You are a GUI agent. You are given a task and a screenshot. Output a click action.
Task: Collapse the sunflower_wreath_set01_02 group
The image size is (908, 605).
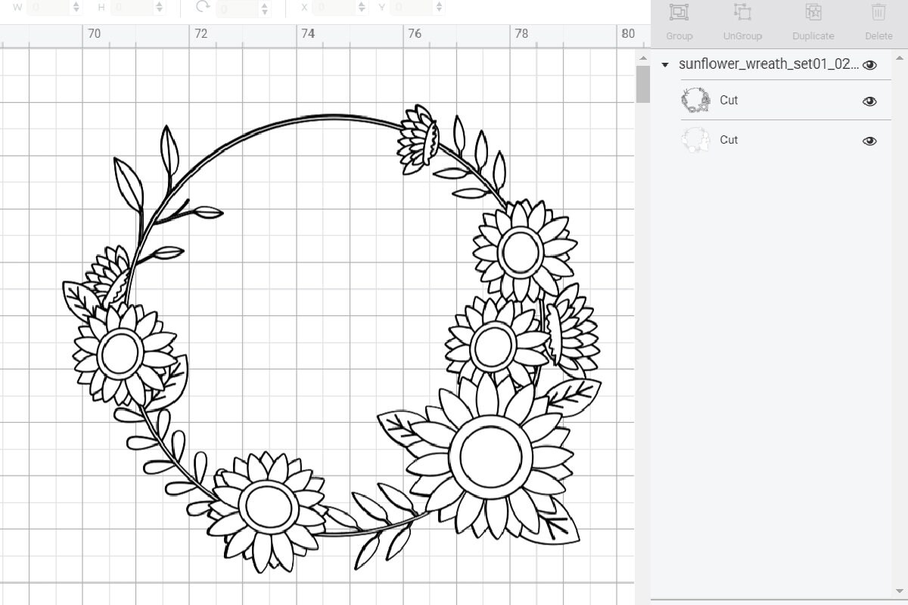tap(665, 65)
